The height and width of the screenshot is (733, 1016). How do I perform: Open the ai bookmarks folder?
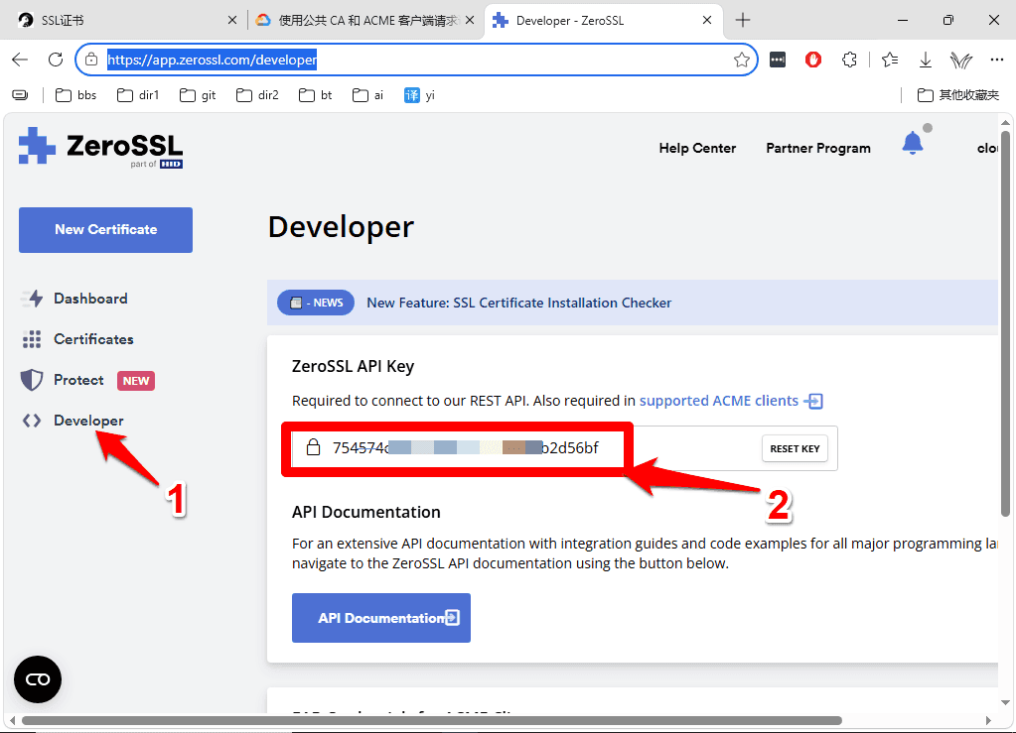(368, 96)
